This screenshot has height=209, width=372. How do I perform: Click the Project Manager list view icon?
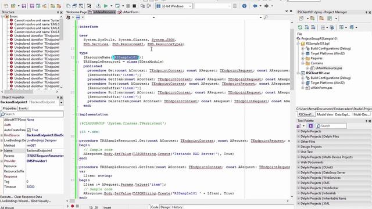323,27
